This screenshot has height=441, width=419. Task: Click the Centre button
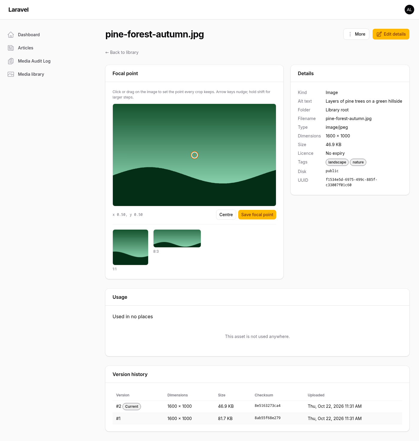226,215
